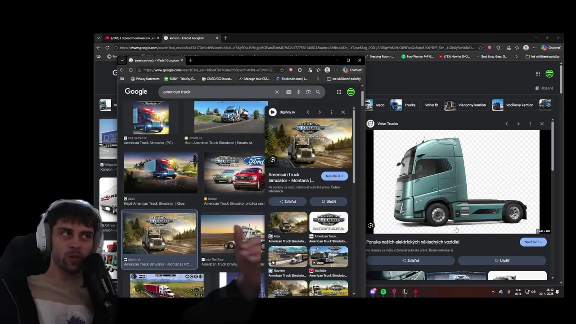576x324 pixels.
Task: Go to Google logo in front window
Action: click(136, 91)
